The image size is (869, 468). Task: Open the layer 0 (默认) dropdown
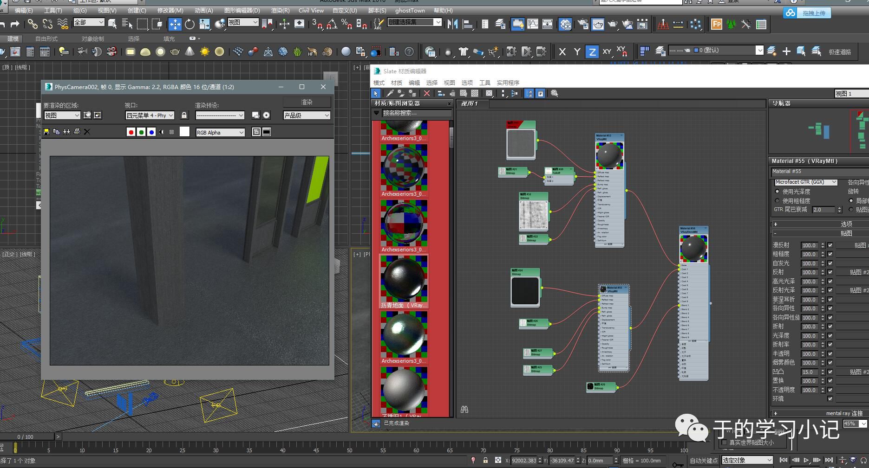coord(716,50)
